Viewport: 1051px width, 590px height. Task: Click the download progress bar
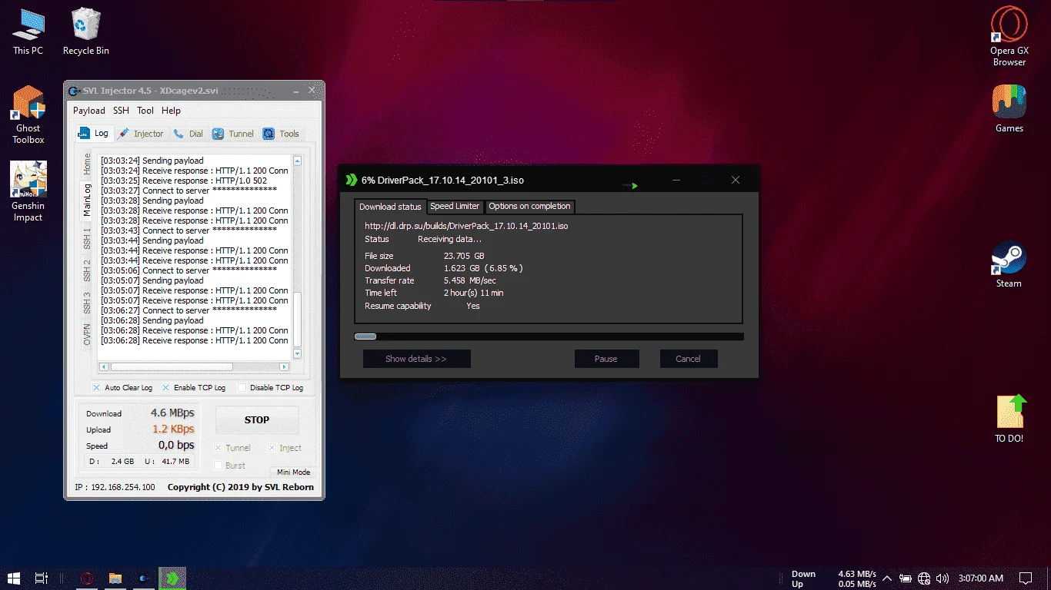pyautogui.click(x=549, y=336)
